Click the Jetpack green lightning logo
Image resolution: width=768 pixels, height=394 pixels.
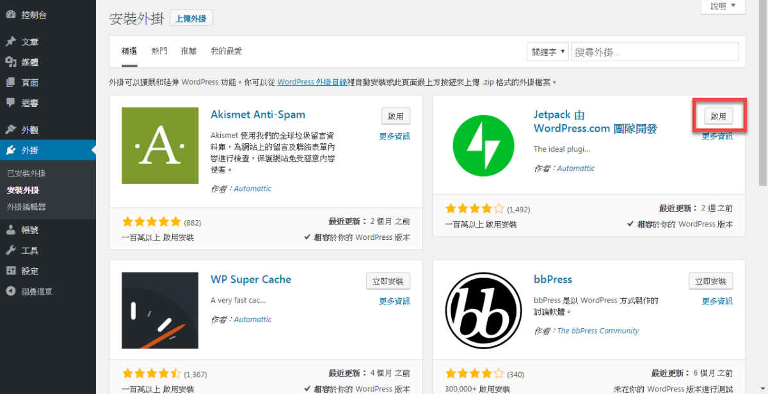[x=483, y=146]
